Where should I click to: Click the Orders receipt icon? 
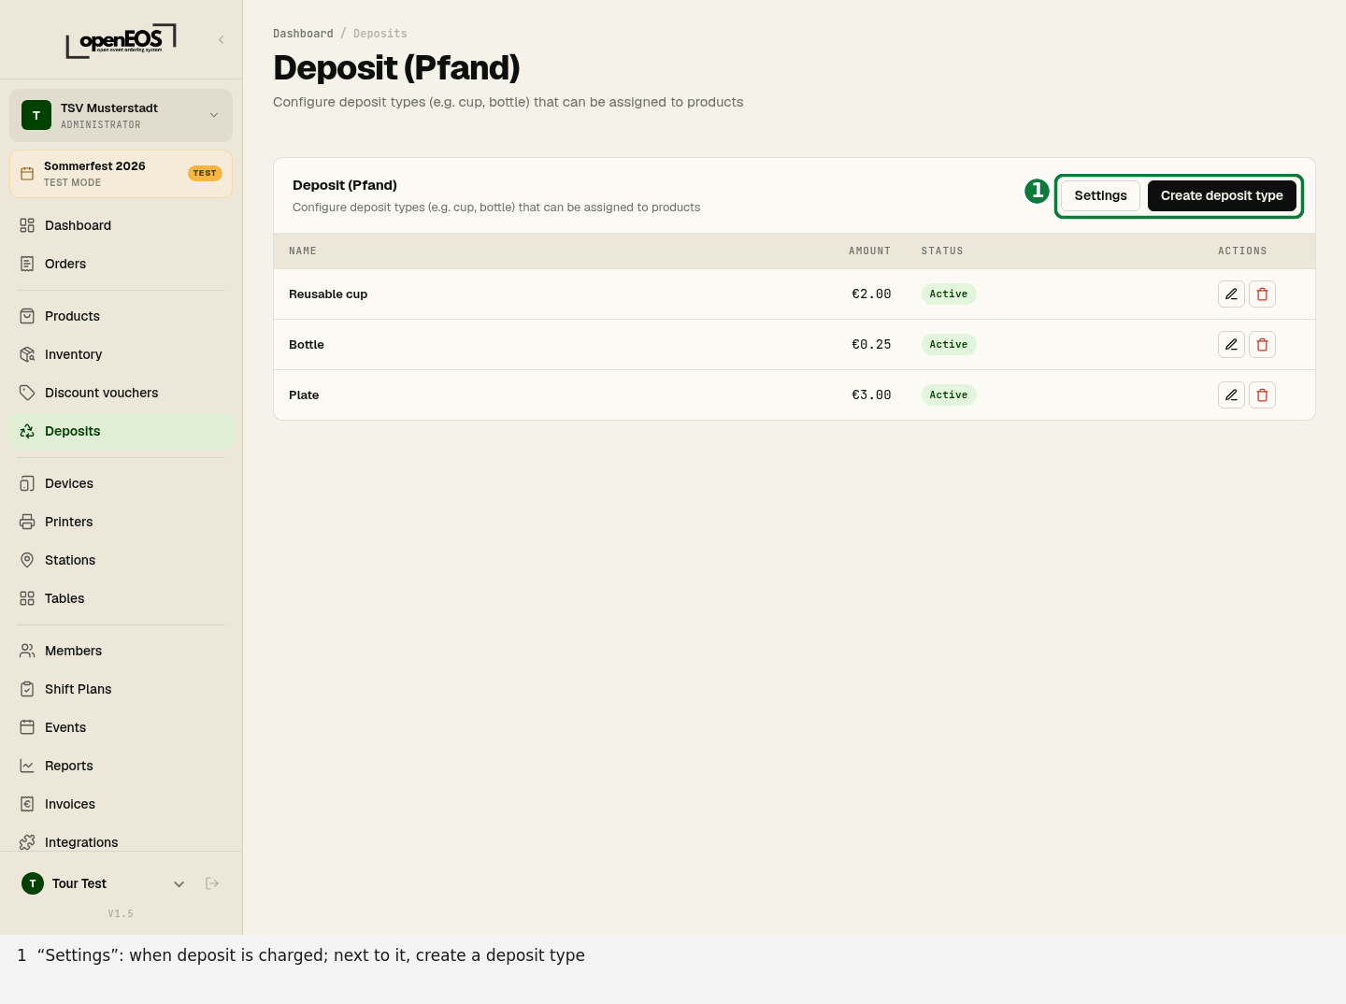point(27,264)
